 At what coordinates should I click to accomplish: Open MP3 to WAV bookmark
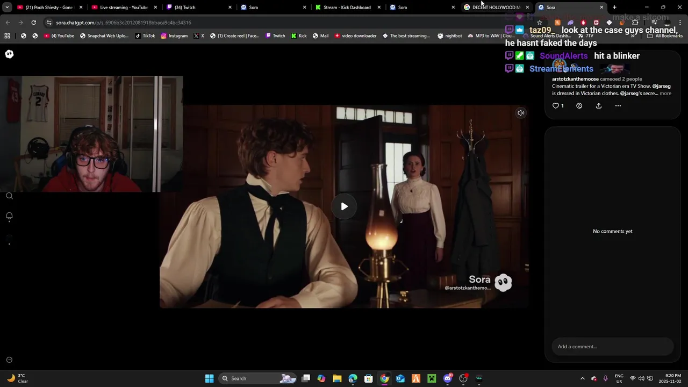[491, 36]
